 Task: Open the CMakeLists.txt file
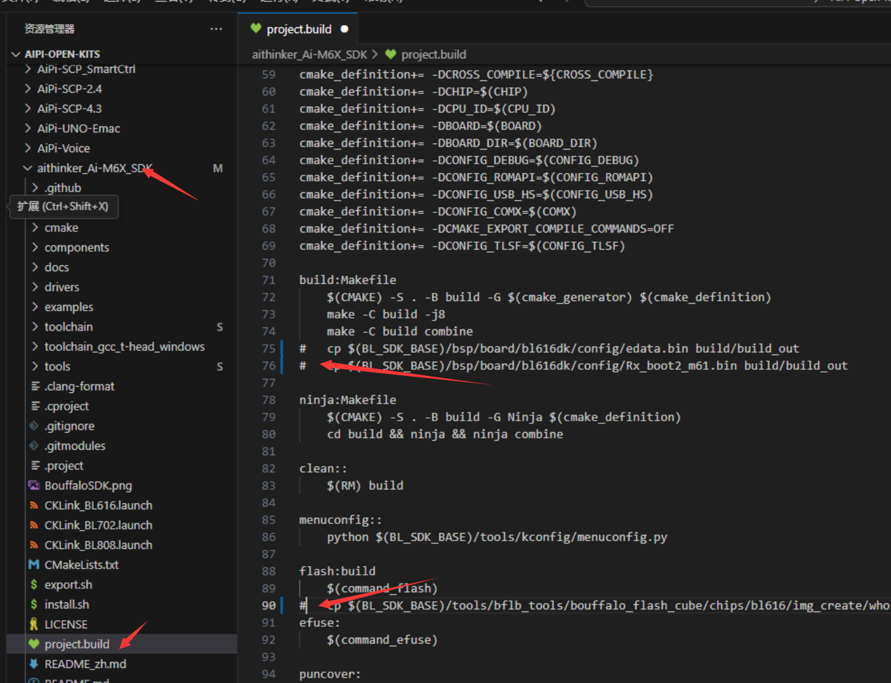[x=81, y=565]
